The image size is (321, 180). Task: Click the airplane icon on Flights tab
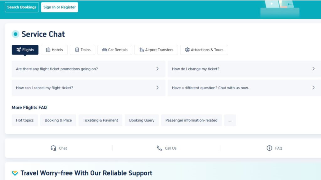(19, 50)
